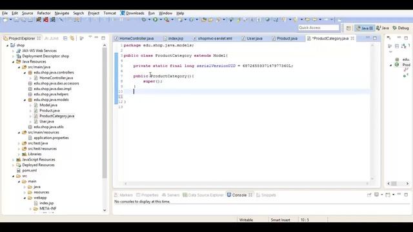
Task: Click the green Run button icon
Action: tap(156, 19)
